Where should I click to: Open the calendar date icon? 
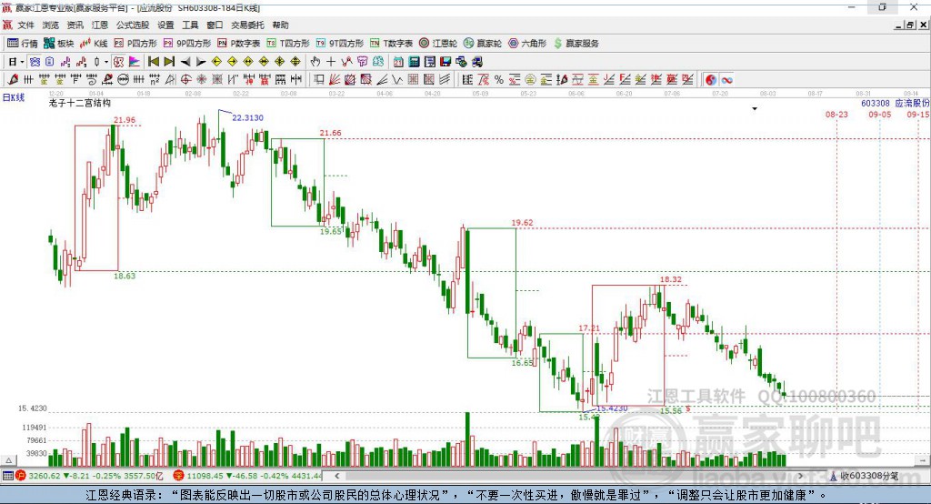(398, 62)
